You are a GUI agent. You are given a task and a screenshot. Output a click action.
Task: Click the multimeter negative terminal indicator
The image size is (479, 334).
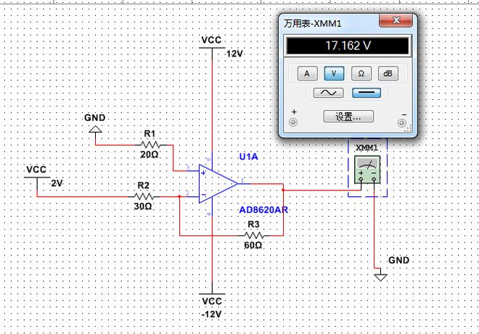402,123
